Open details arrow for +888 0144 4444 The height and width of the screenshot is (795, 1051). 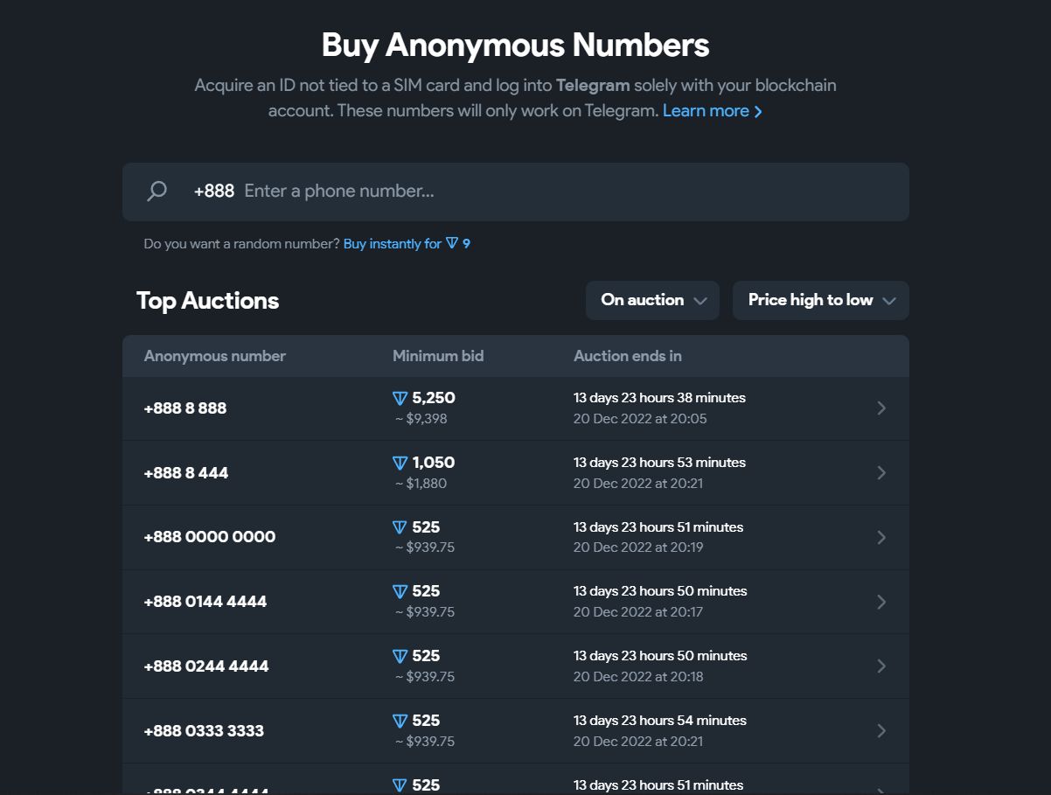(x=881, y=602)
